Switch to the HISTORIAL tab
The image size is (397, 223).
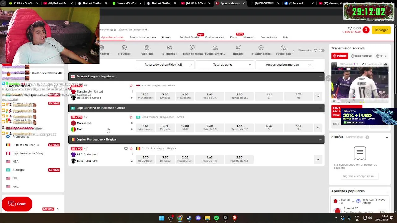355,137
